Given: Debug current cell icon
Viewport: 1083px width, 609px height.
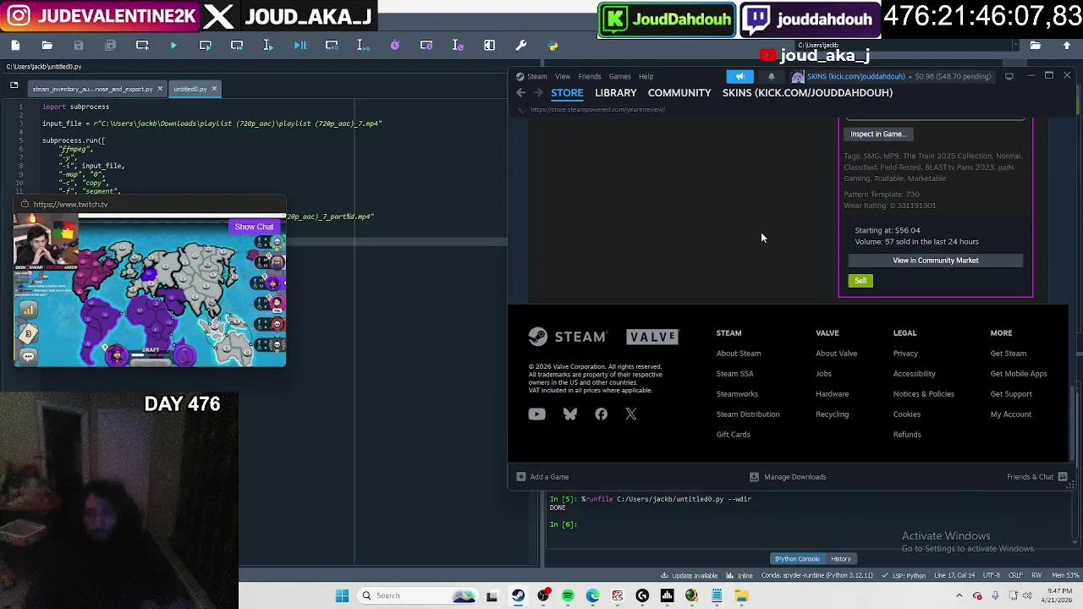Looking at the screenshot, I should [332, 45].
